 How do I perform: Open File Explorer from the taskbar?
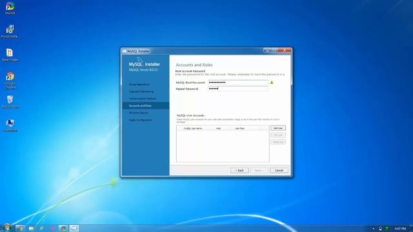click(x=32, y=228)
